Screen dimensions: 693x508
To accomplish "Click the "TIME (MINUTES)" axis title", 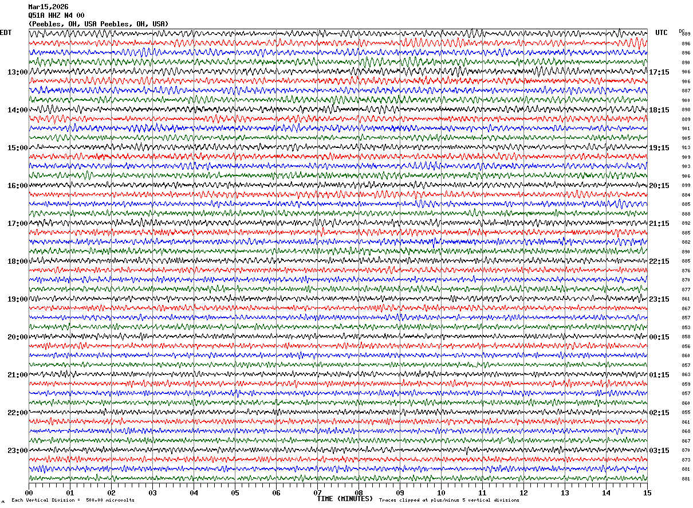I will 345,499.
